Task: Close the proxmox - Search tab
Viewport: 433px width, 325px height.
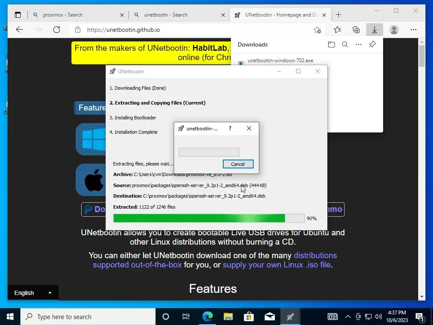Action: 122,15
